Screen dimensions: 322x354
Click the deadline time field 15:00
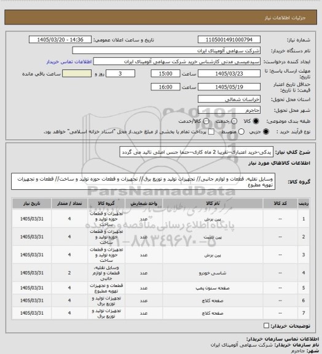165,74
